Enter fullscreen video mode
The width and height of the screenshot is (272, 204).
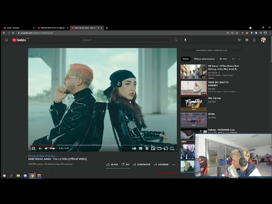172,148
